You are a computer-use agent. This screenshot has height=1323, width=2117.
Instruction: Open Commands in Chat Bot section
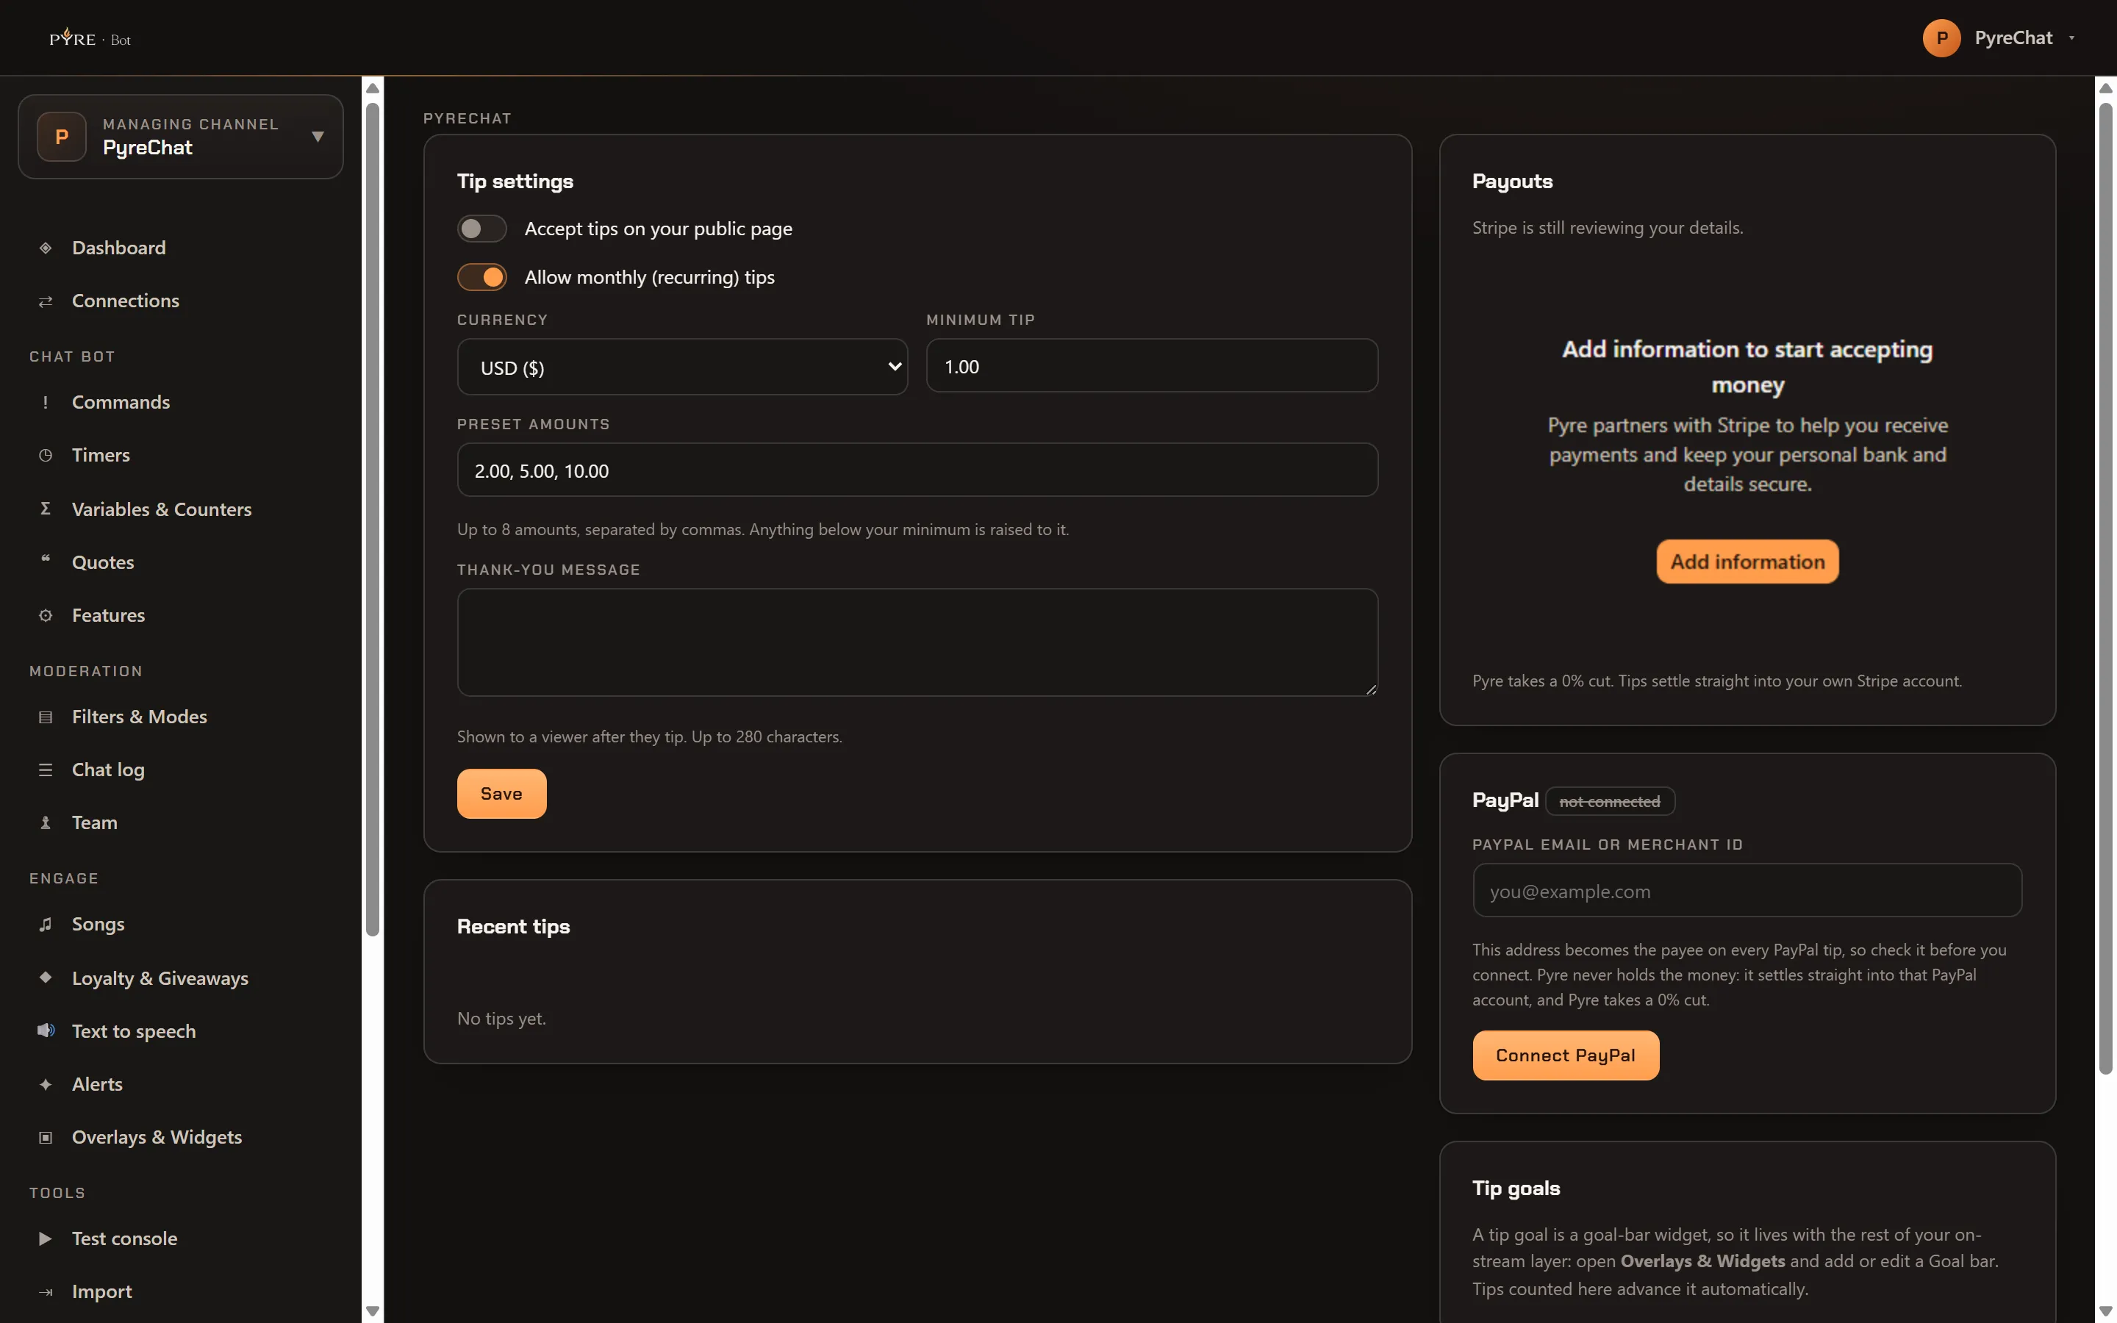(121, 403)
